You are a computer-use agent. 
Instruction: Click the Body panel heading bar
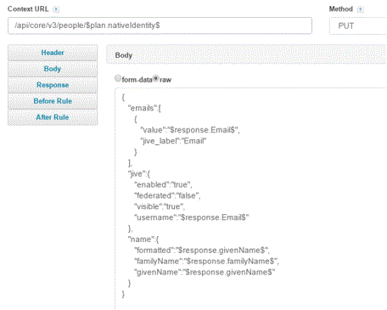(x=246, y=55)
